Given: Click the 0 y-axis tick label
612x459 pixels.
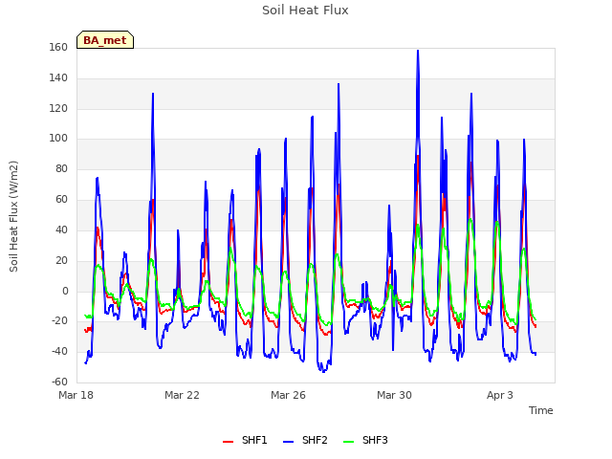Looking at the screenshot, I should pyautogui.click(x=65, y=291).
